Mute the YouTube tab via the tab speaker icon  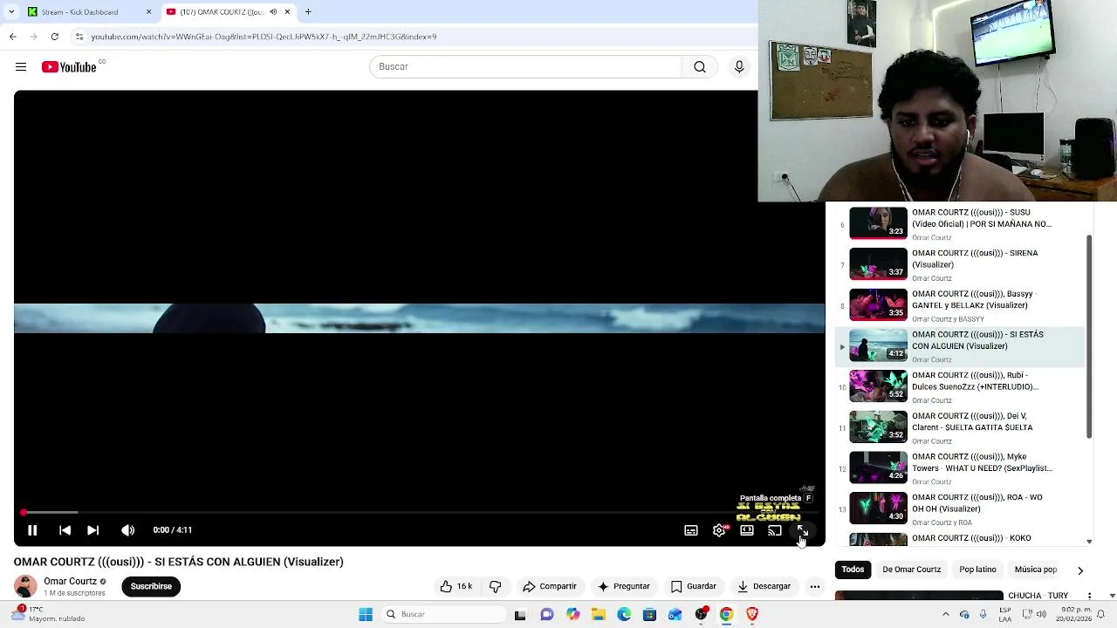point(273,12)
